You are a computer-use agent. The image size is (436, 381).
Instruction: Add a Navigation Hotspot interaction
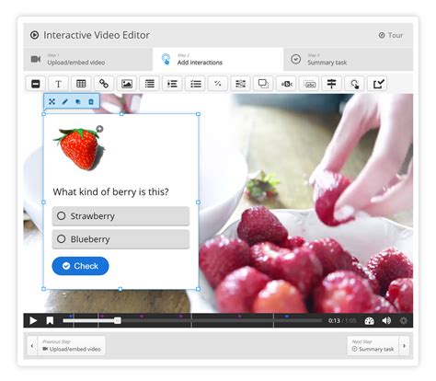[x=355, y=84]
